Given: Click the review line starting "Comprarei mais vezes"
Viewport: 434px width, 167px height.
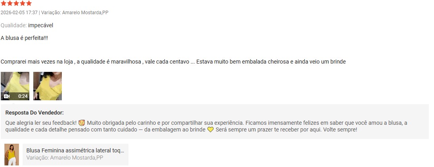Looking at the screenshot, I should [x=173, y=62].
